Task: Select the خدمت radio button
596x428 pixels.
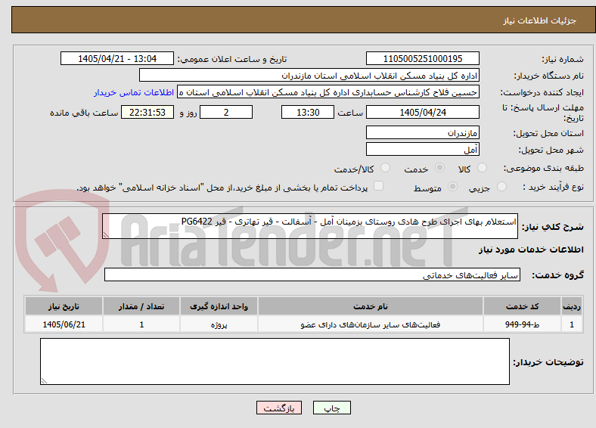Action: pos(439,168)
